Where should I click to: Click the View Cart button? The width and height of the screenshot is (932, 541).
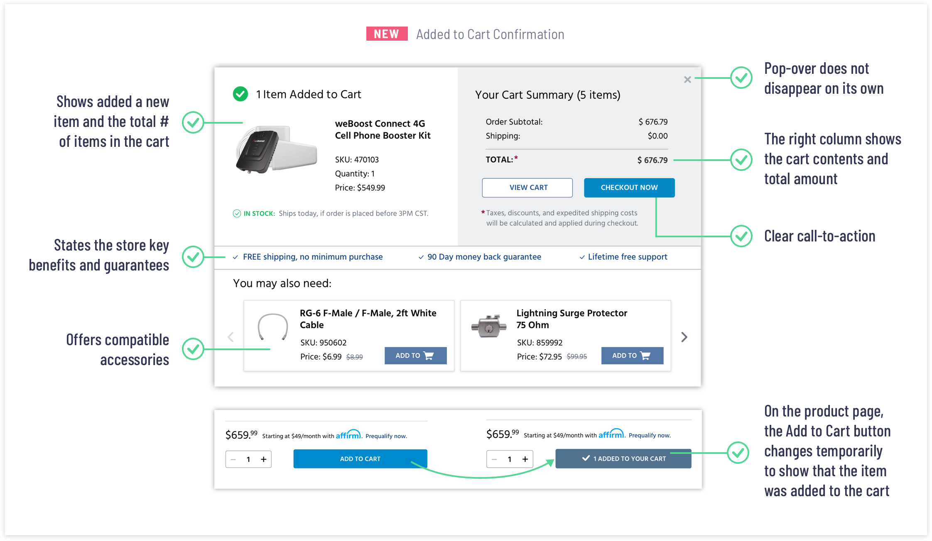(527, 188)
